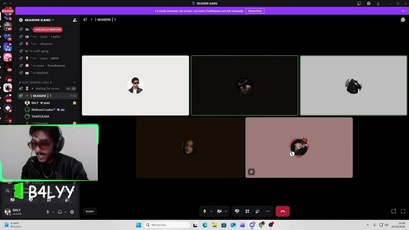Open the radio text channel

click(x=48, y=36)
